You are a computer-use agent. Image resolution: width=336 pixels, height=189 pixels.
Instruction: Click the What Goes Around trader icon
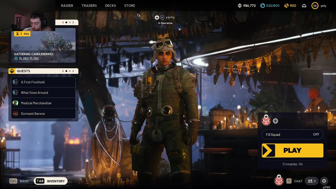pos(15,92)
